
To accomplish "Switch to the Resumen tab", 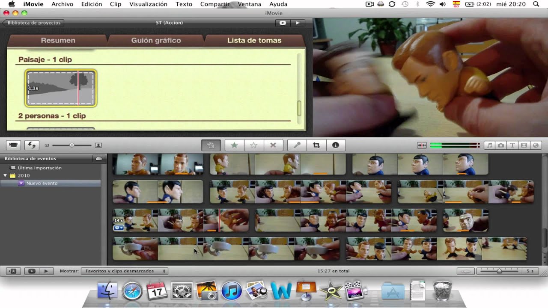I will [x=58, y=40].
